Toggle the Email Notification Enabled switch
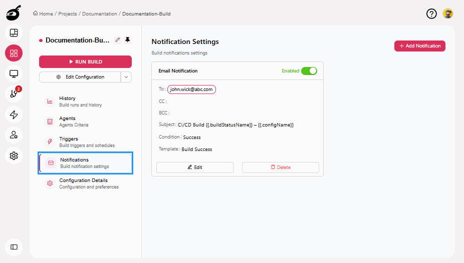 coord(309,71)
